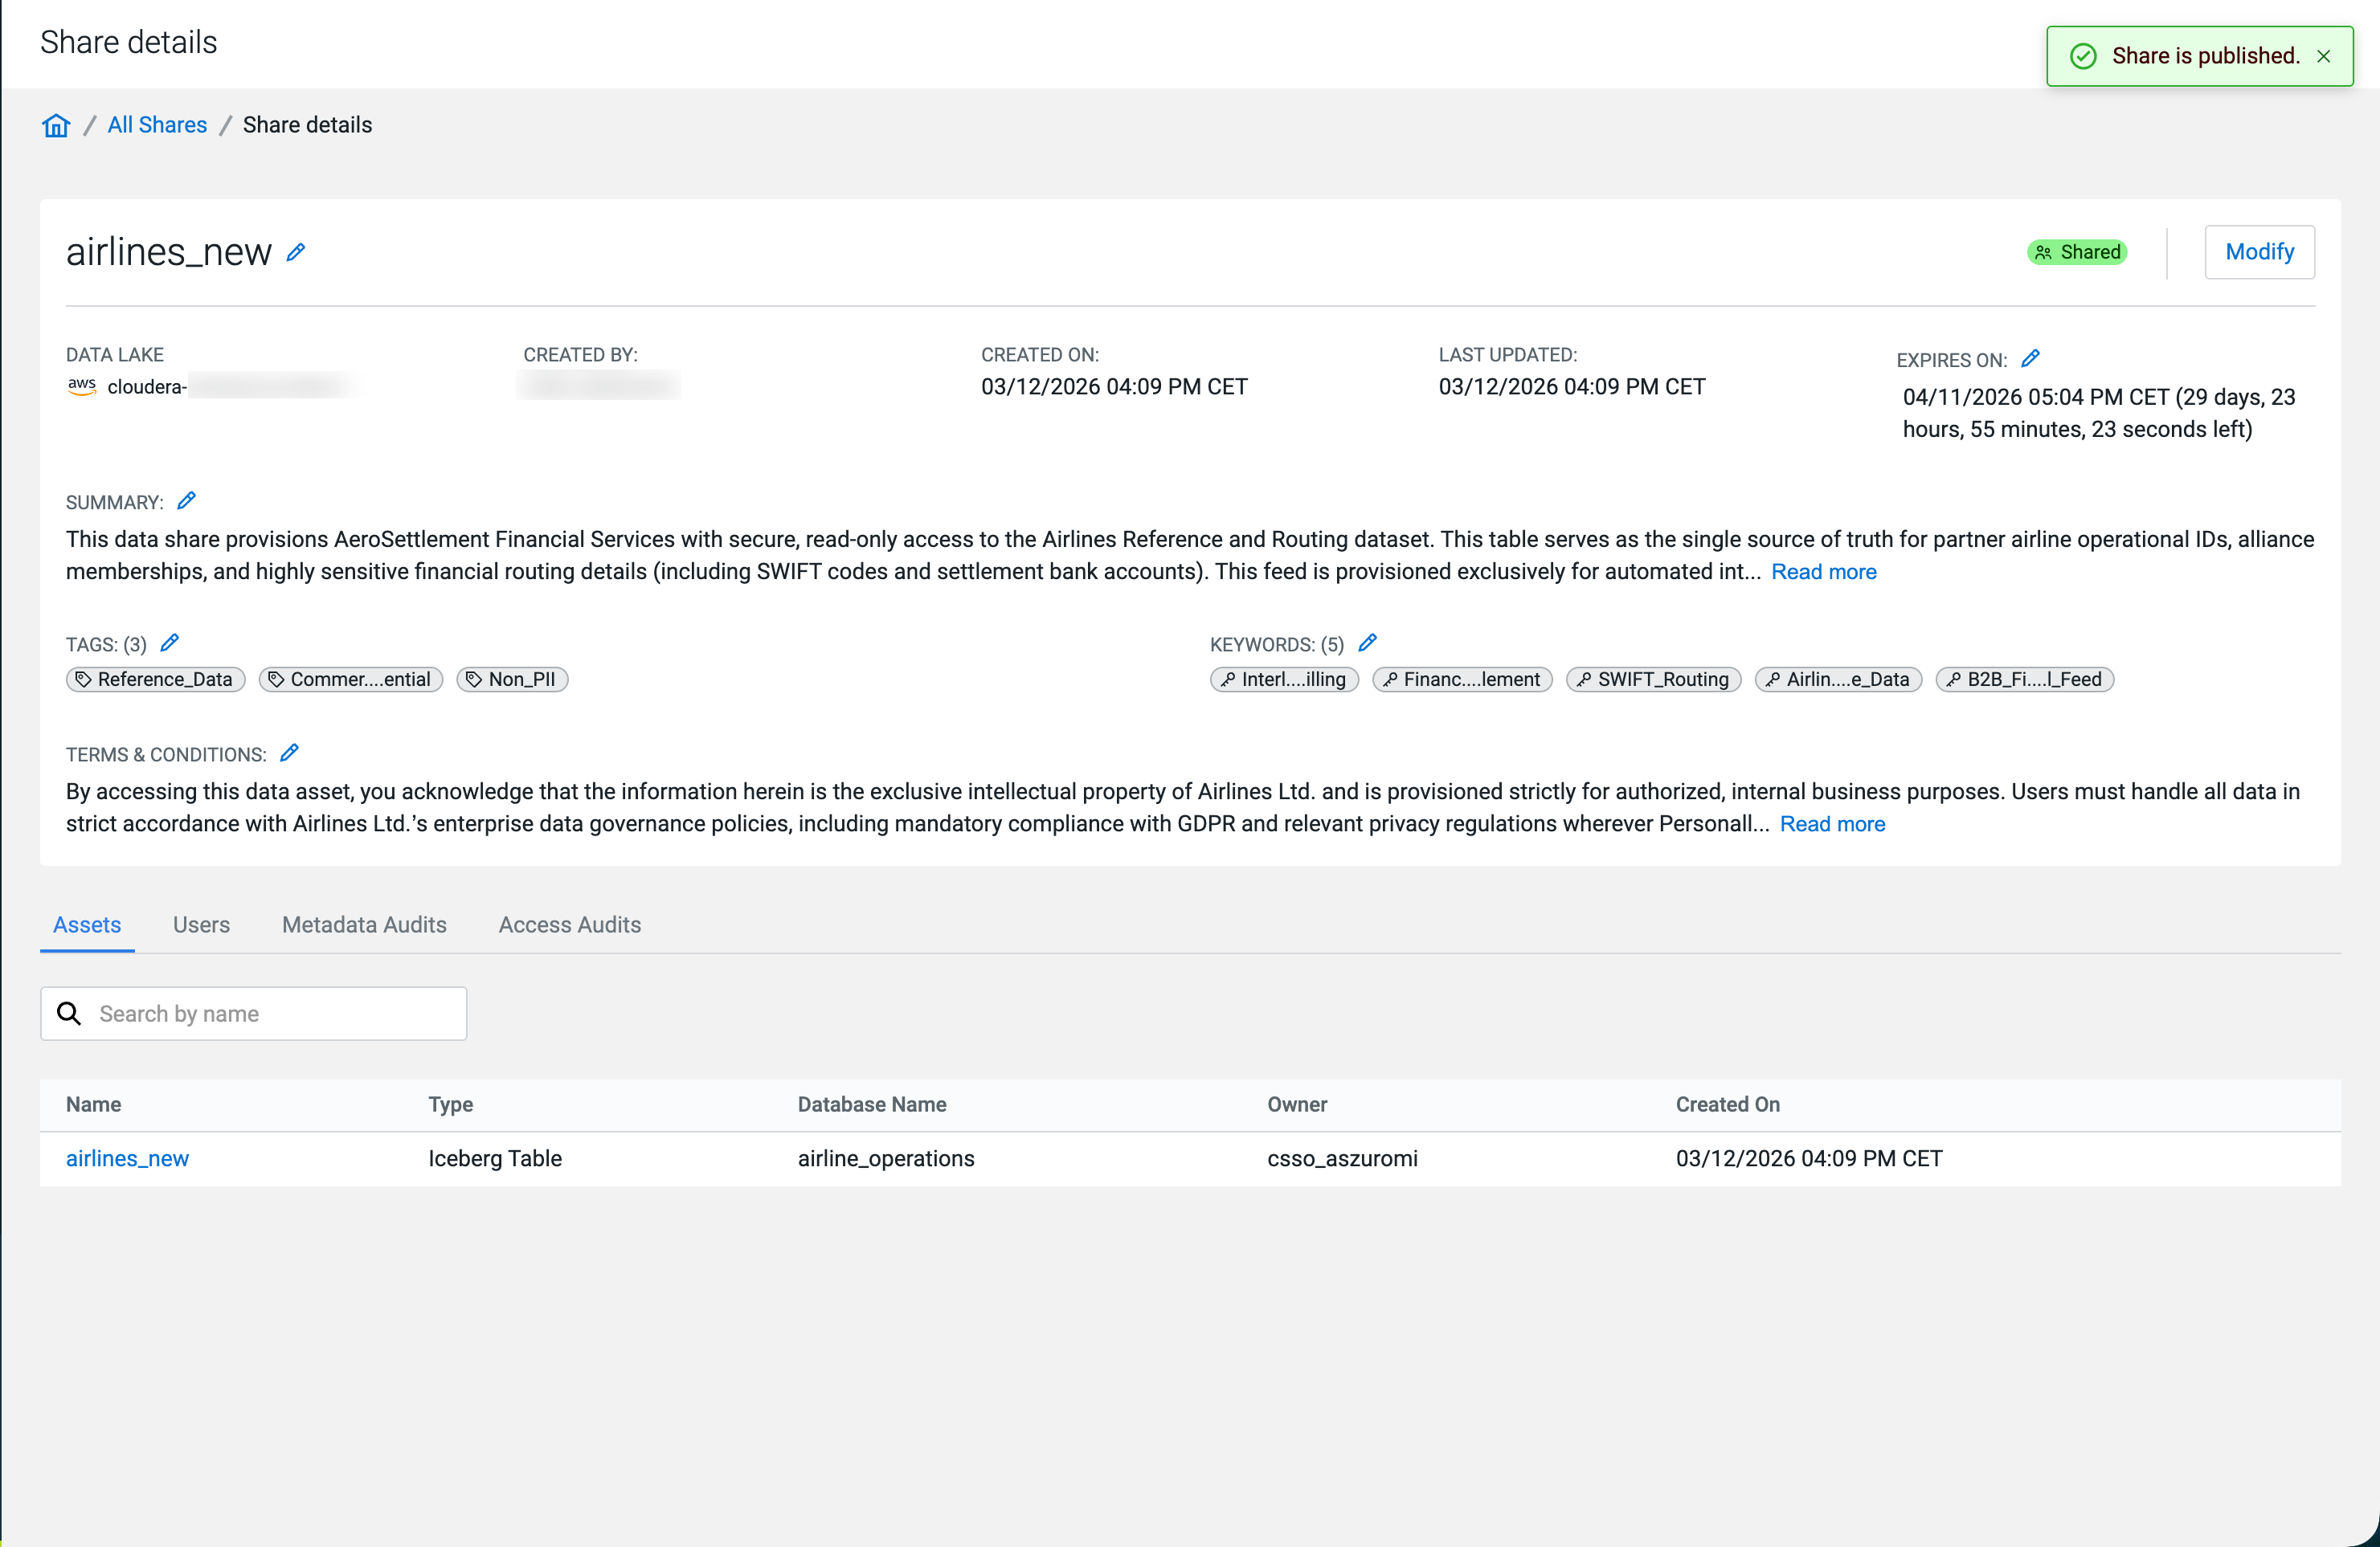2380x1547 pixels.
Task: Click the Shared status badge
Action: 2077,252
